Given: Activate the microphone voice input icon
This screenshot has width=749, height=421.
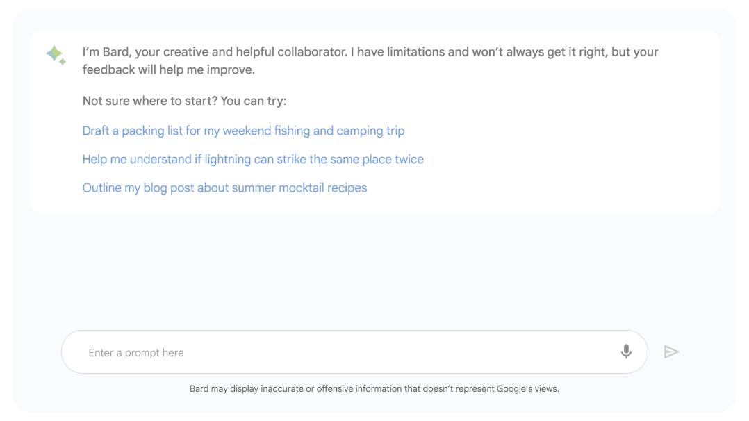Looking at the screenshot, I should [x=626, y=352].
